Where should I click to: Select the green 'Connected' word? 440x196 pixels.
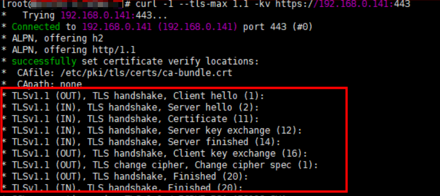pyautogui.click(x=36, y=27)
